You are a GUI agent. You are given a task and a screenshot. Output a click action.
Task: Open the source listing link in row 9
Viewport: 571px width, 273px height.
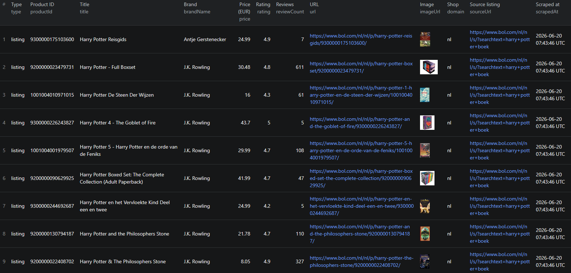pos(500,261)
